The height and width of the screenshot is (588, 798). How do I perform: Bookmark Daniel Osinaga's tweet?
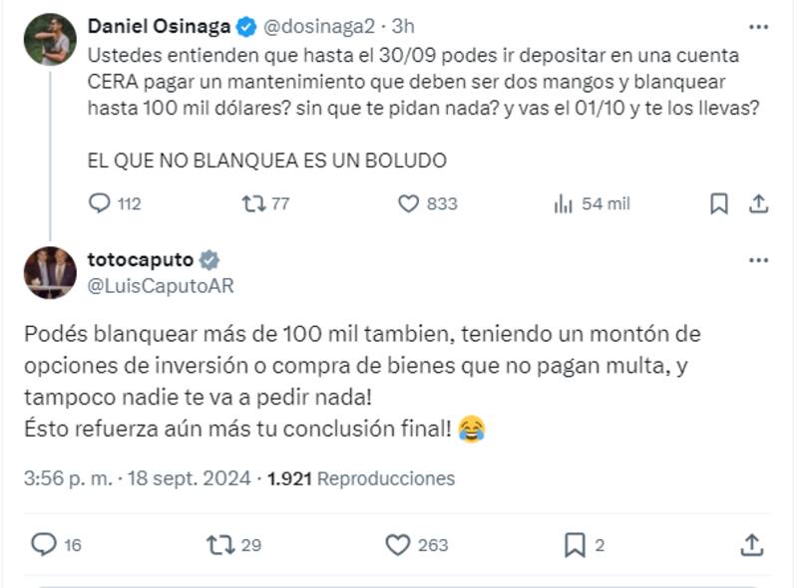click(x=718, y=203)
